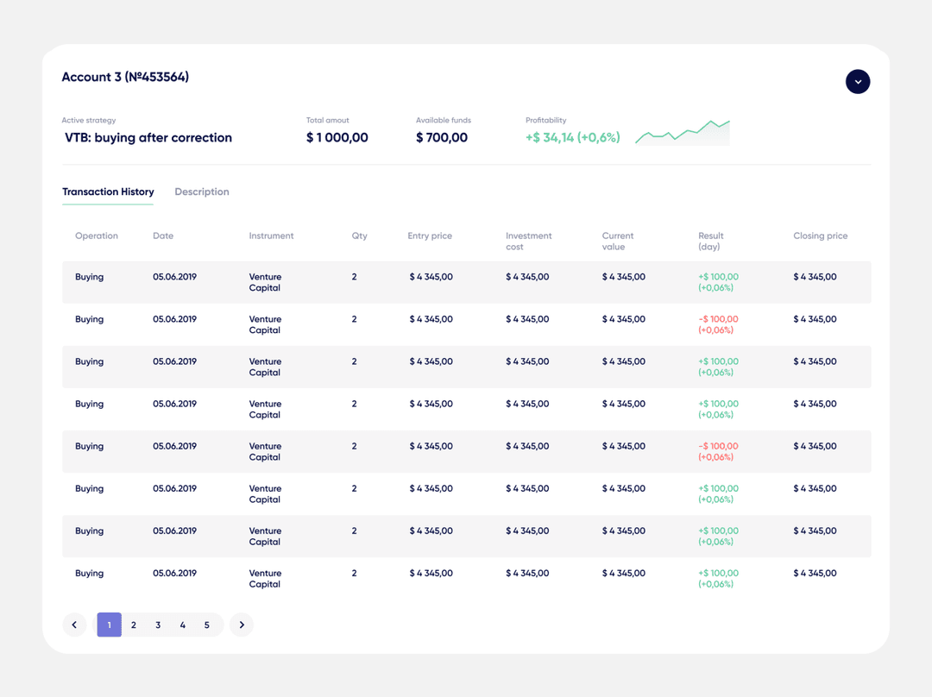Sort by the Closing price column header
This screenshot has height=697, width=932.
pyautogui.click(x=821, y=235)
